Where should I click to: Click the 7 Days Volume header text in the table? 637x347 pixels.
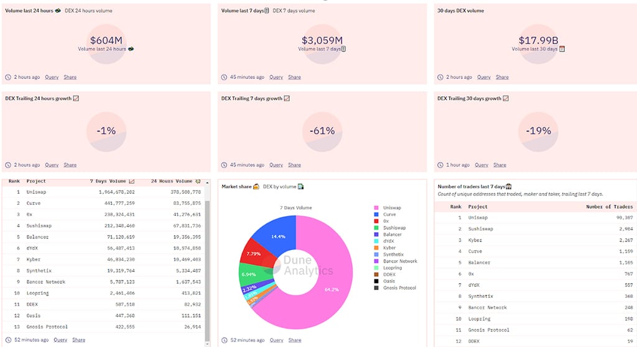(108, 181)
